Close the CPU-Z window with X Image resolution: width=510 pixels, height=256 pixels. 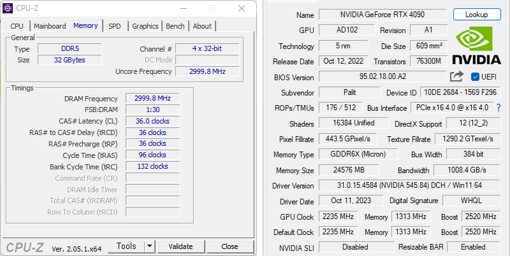point(242,8)
